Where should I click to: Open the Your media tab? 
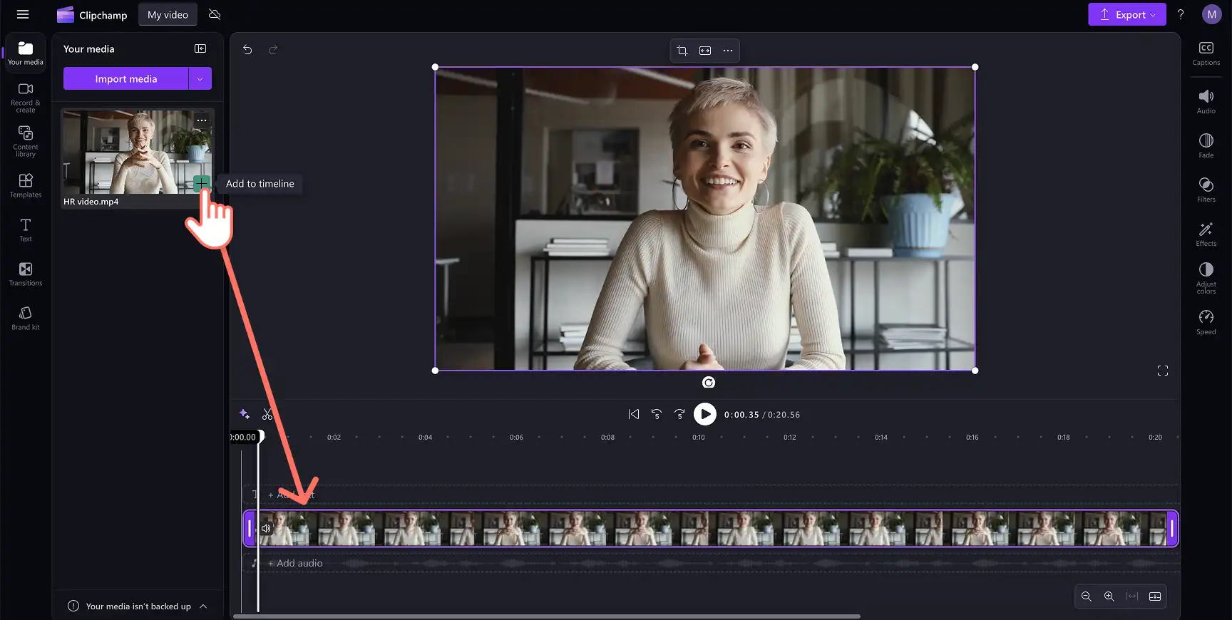click(x=26, y=53)
